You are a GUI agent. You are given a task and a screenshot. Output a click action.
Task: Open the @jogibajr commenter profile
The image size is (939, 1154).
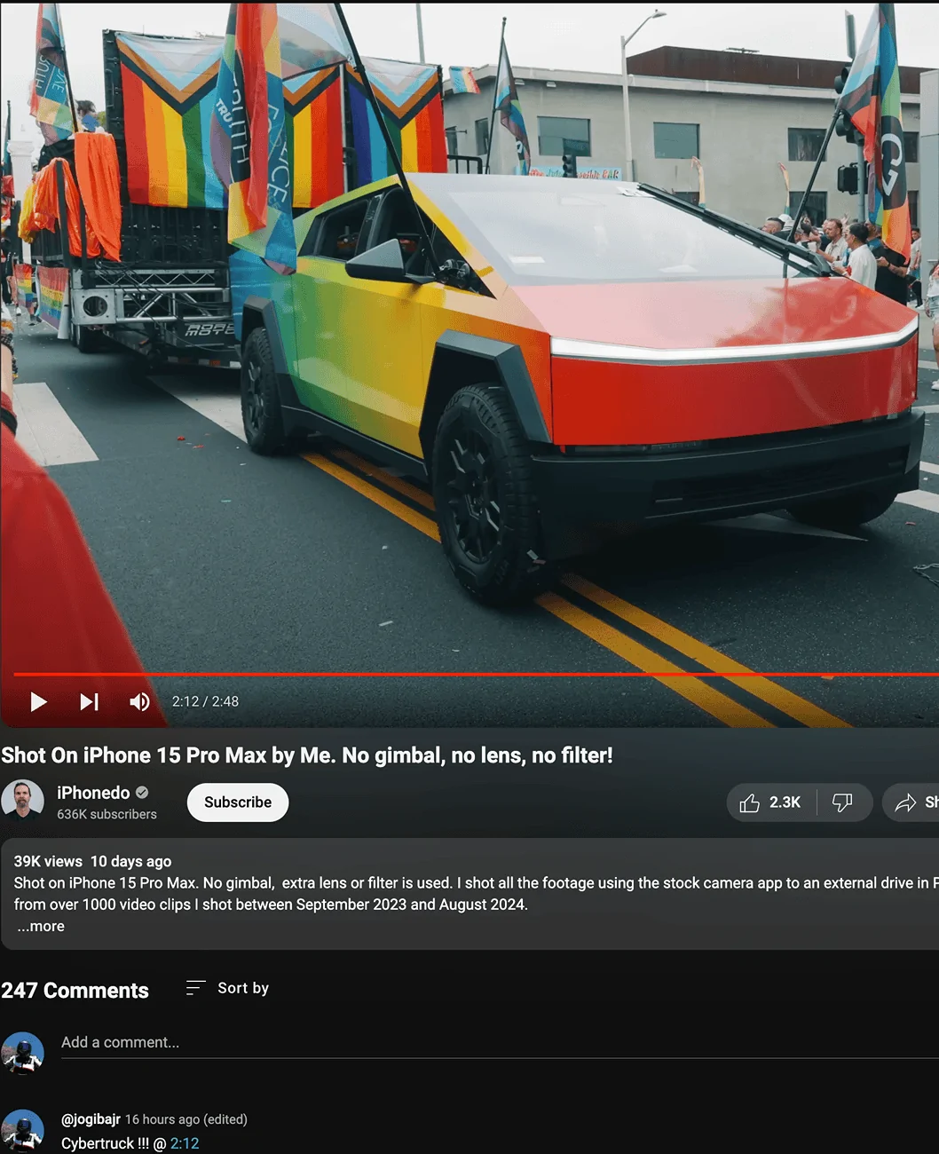pos(91,1119)
